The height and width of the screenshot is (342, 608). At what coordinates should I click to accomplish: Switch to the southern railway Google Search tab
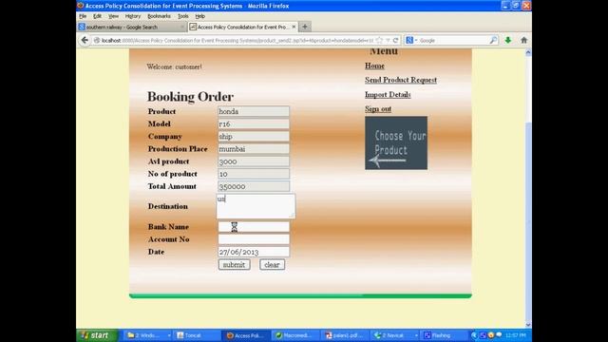coord(132,28)
